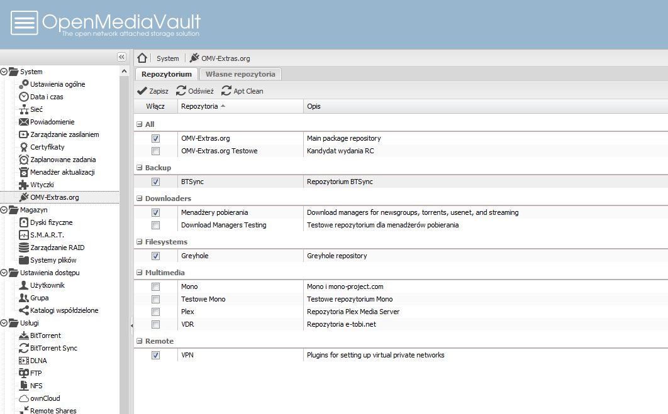
Task: Click the Opis column header
Action: [486, 106]
